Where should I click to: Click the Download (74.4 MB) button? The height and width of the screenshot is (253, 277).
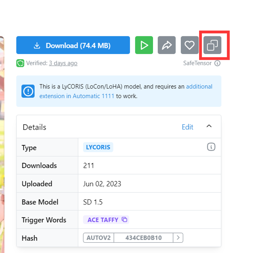pyautogui.click(x=73, y=45)
